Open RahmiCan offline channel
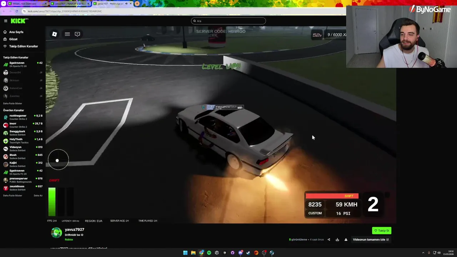Image resolution: width=457 pixels, height=257 pixels. coord(23,88)
